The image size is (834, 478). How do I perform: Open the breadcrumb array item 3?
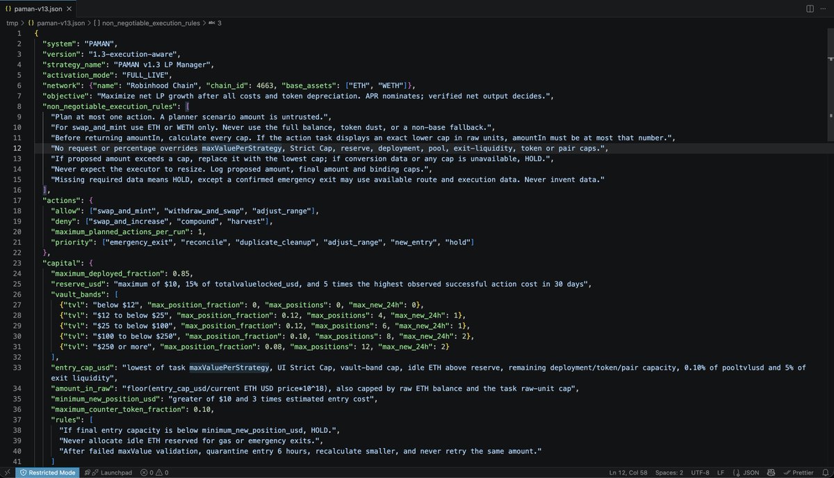215,23
